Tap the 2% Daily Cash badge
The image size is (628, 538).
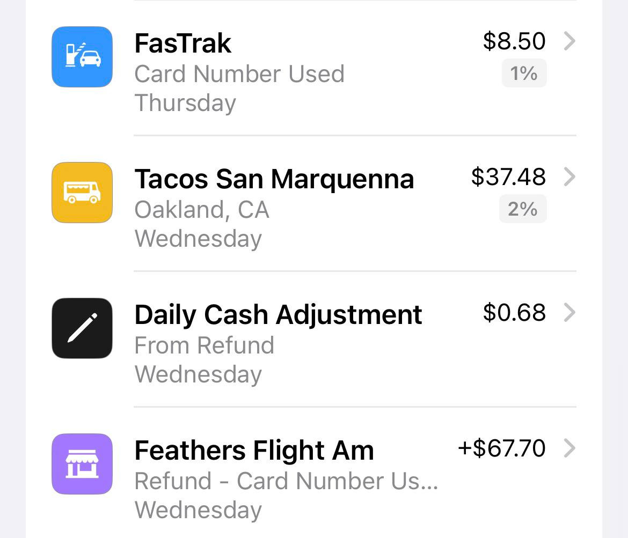click(x=522, y=210)
